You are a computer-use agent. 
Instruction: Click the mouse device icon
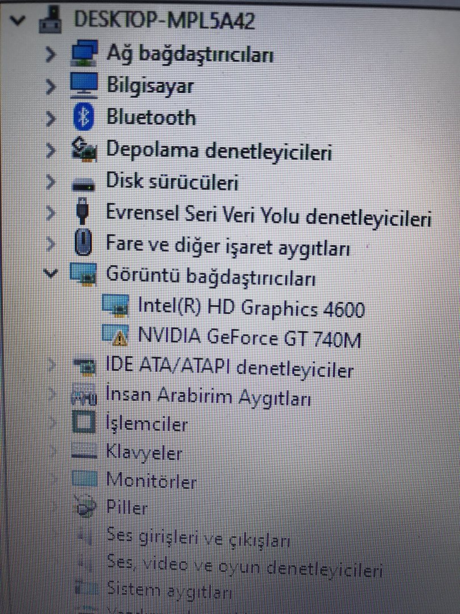[x=83, y=243]
